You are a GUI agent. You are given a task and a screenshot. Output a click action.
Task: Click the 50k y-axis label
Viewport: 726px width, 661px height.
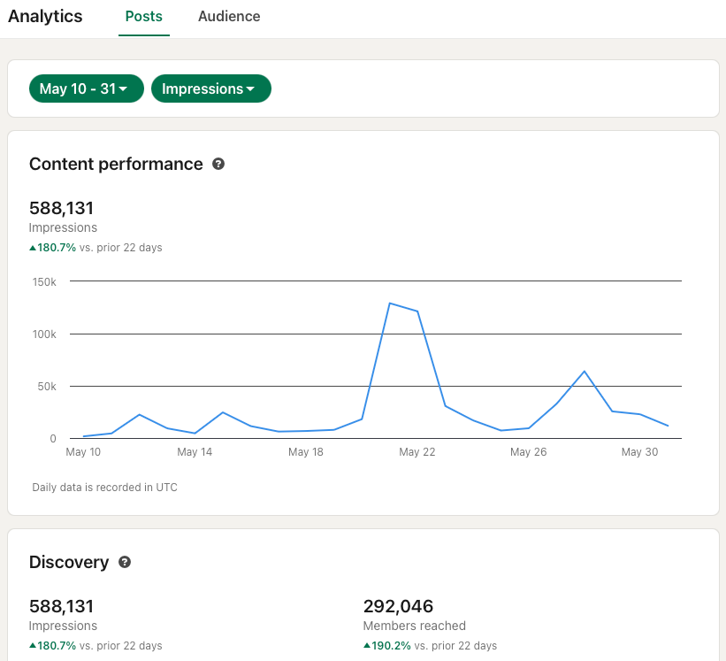click(47, 387)
